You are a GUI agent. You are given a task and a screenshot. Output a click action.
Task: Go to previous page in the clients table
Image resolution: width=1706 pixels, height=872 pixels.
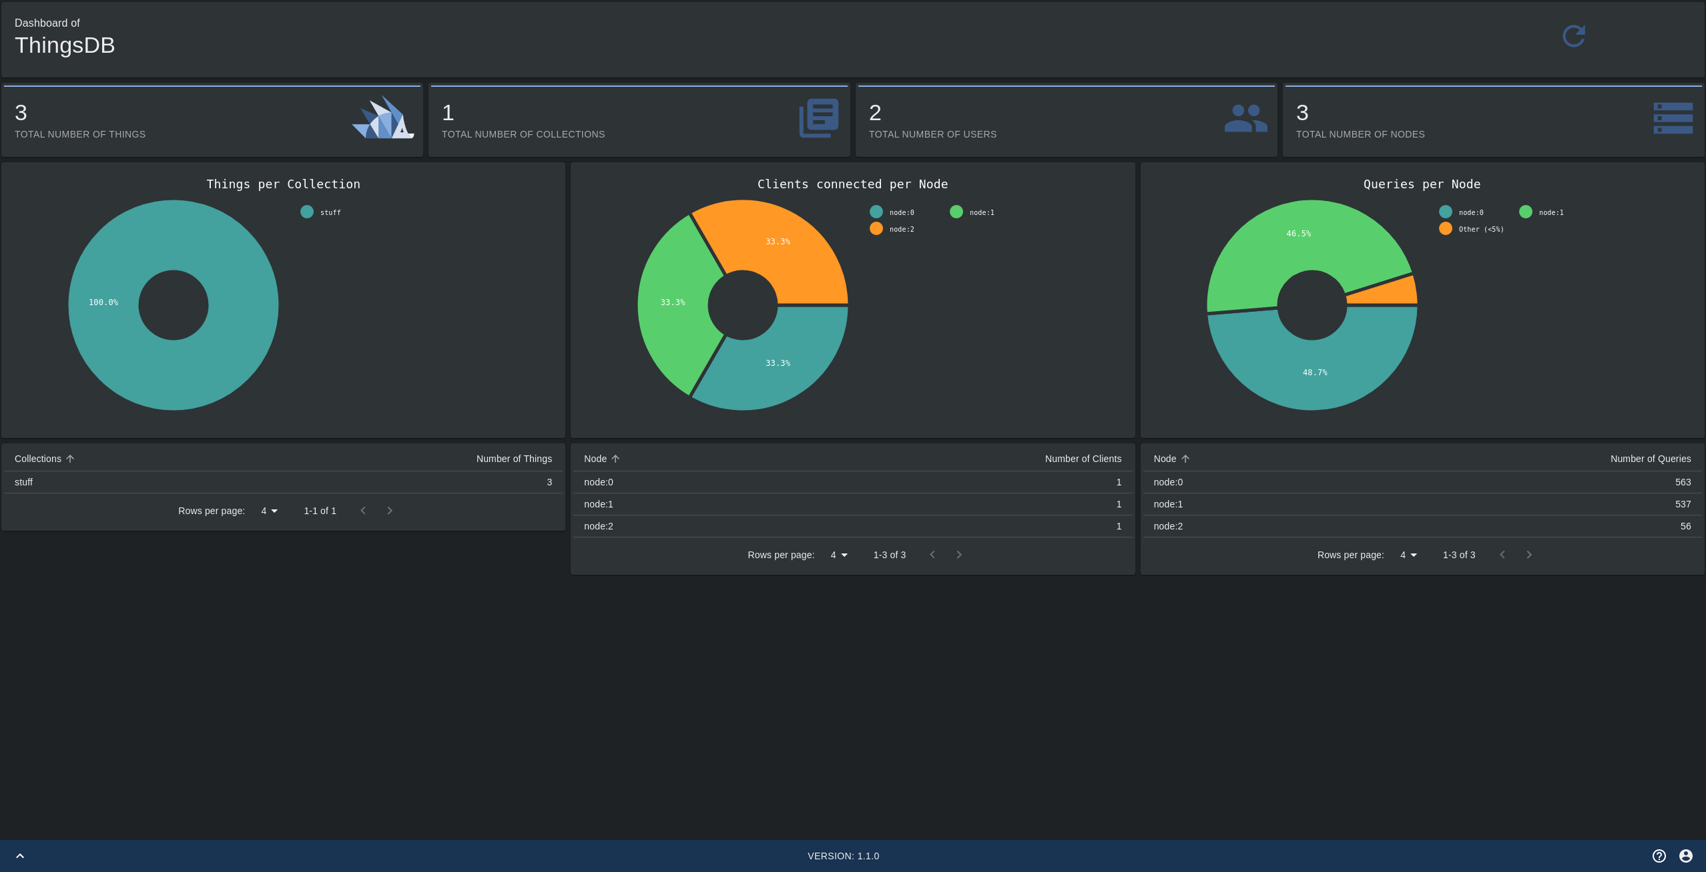(x=932, y=555)
